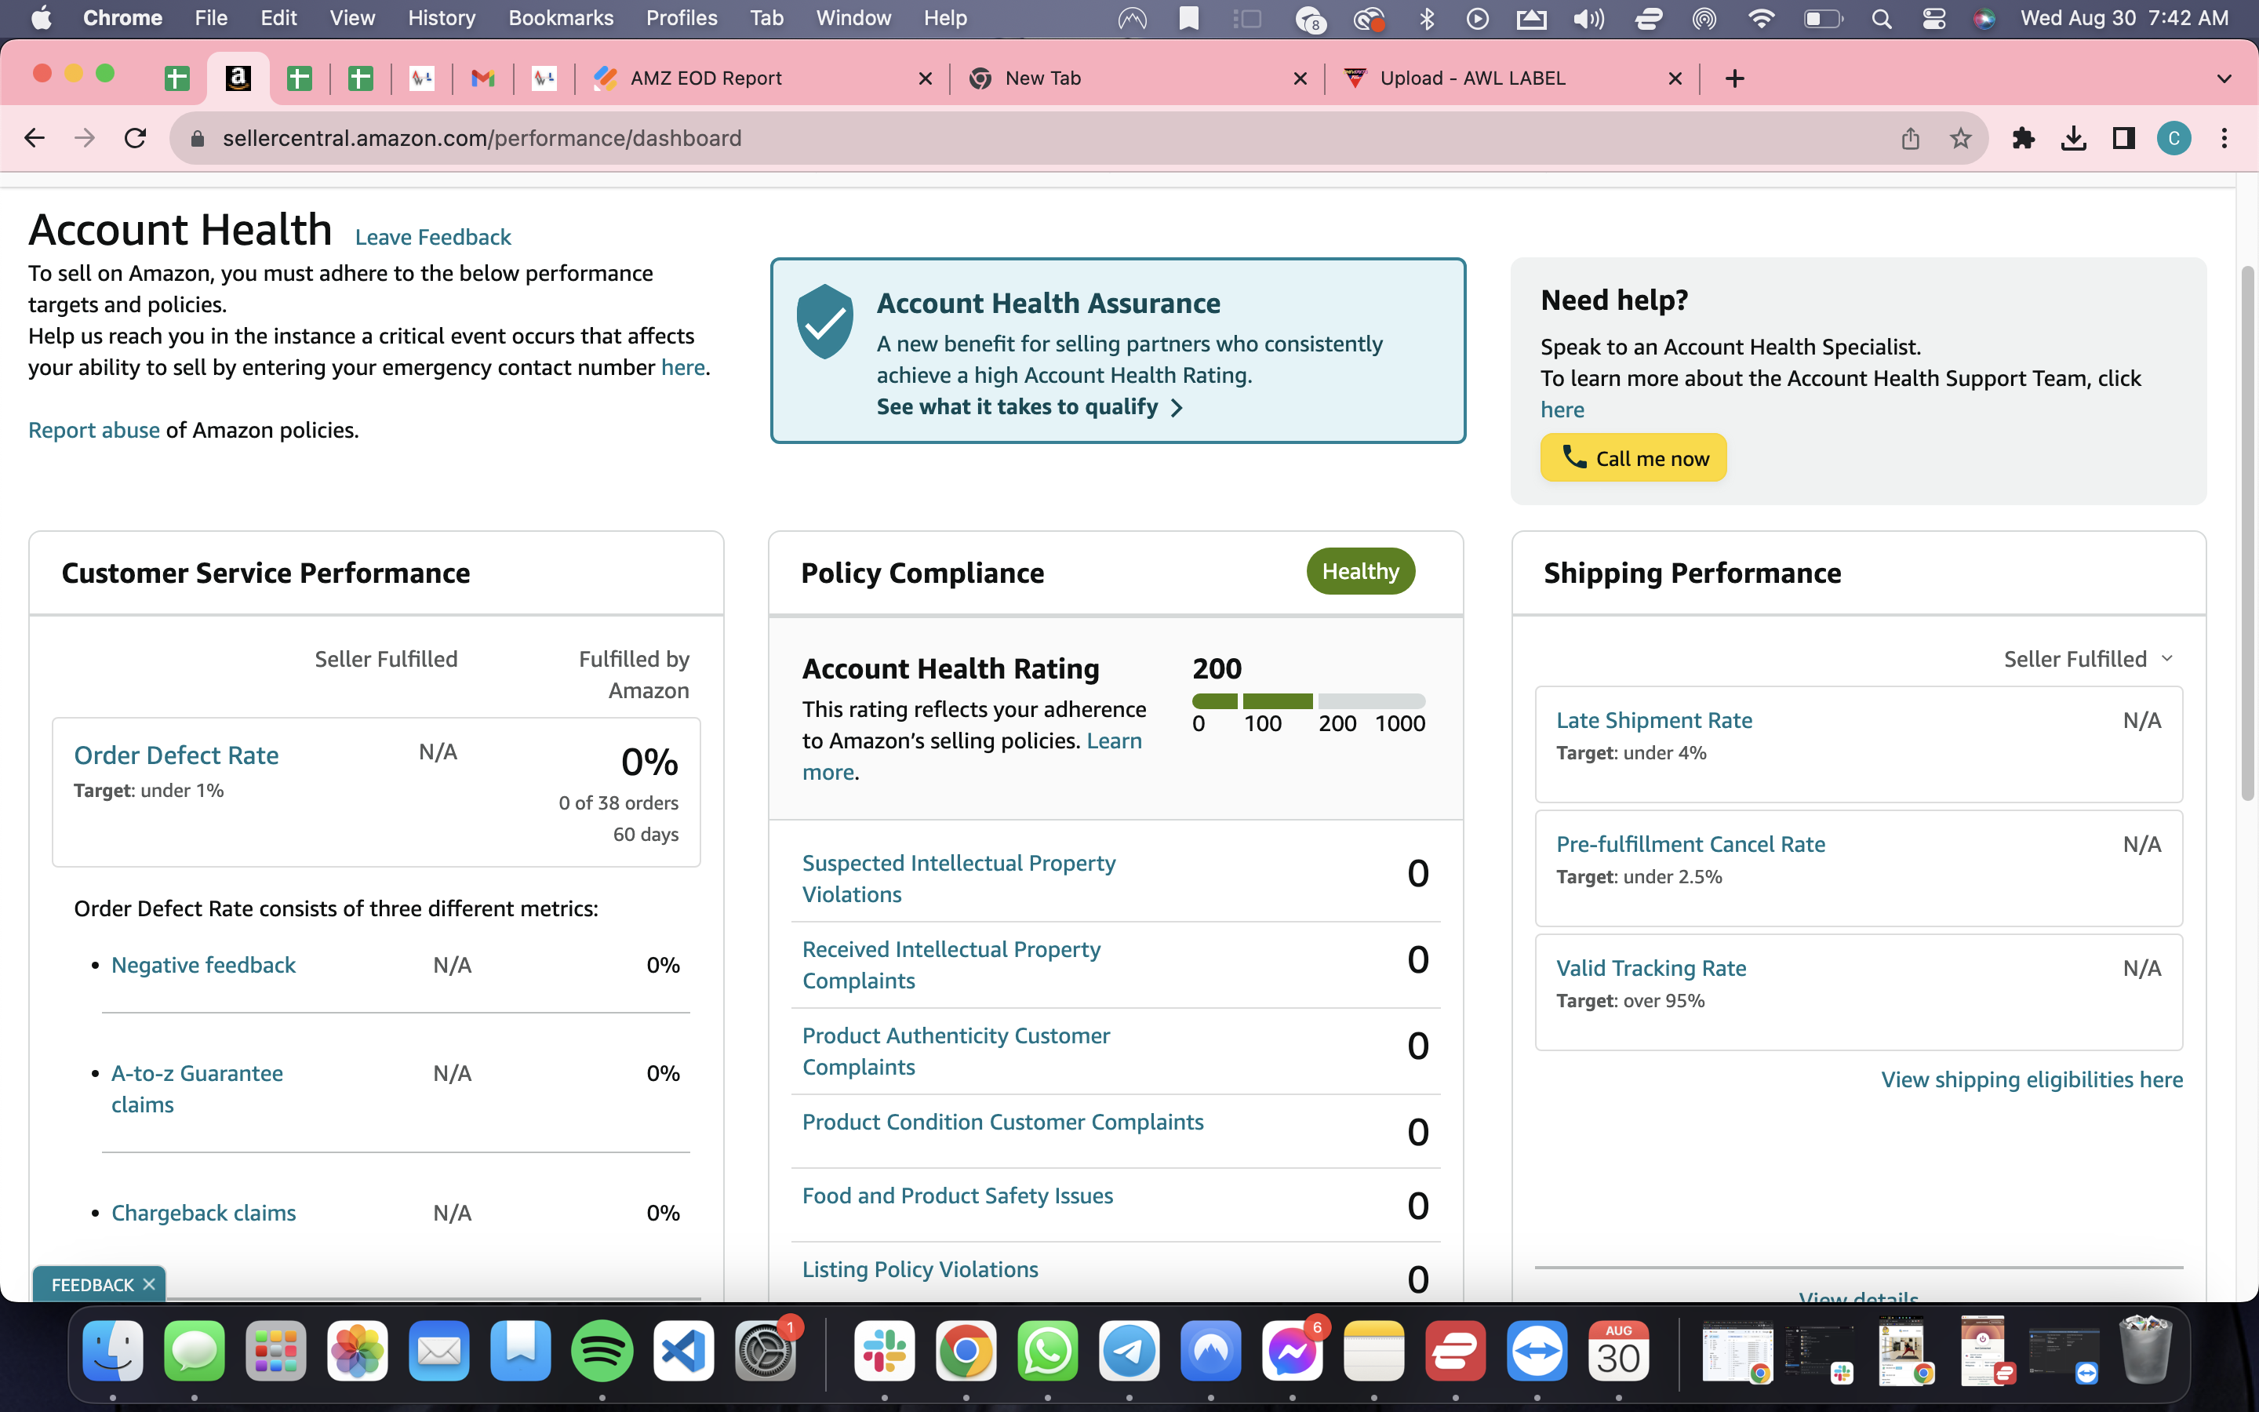The height and width of the screenshot is (1412, 2259).
Task: Open the Negative feedback metric link
Action: [203, 965]
